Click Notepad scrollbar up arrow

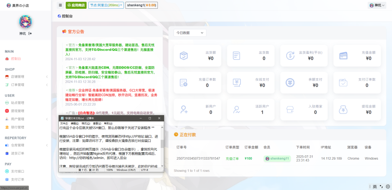[162, 127]
